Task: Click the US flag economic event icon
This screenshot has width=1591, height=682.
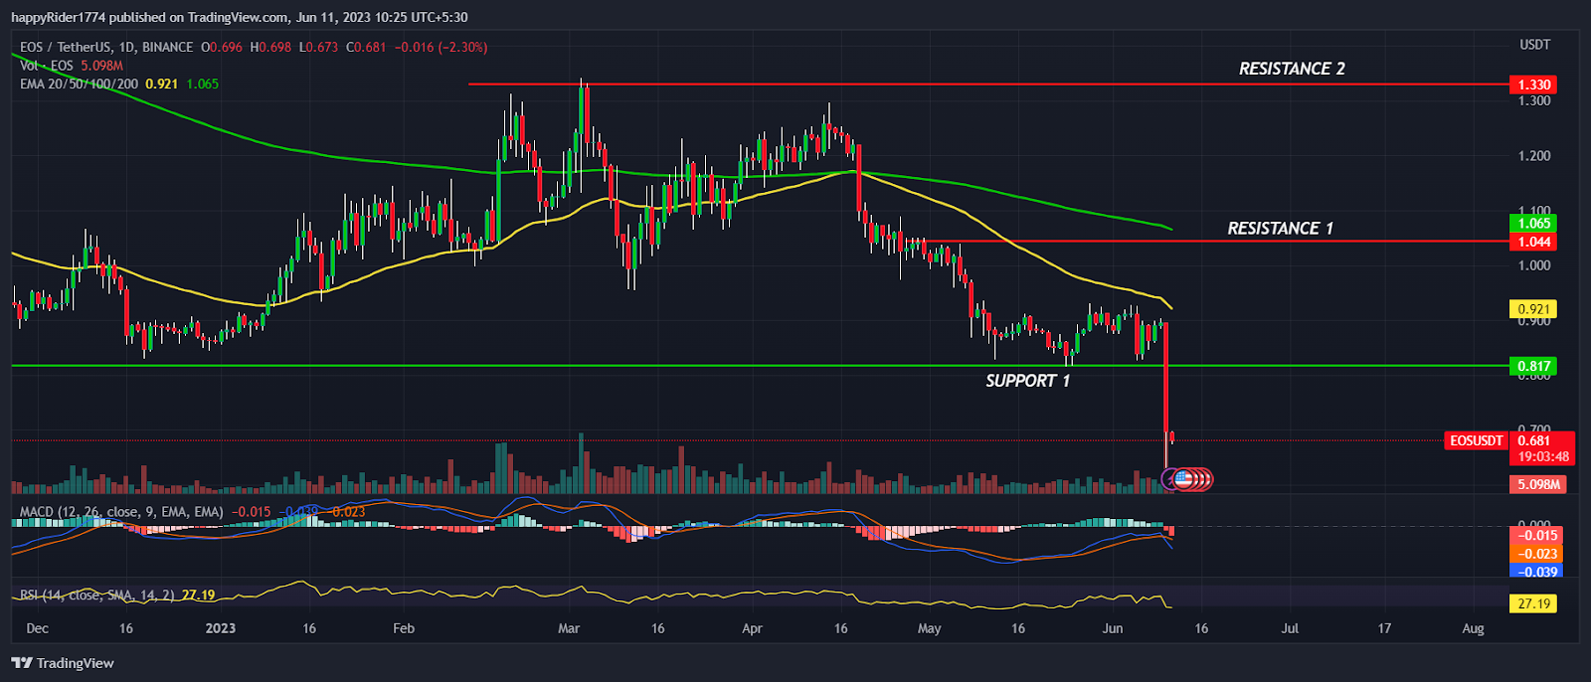Action: [1182, 479]
